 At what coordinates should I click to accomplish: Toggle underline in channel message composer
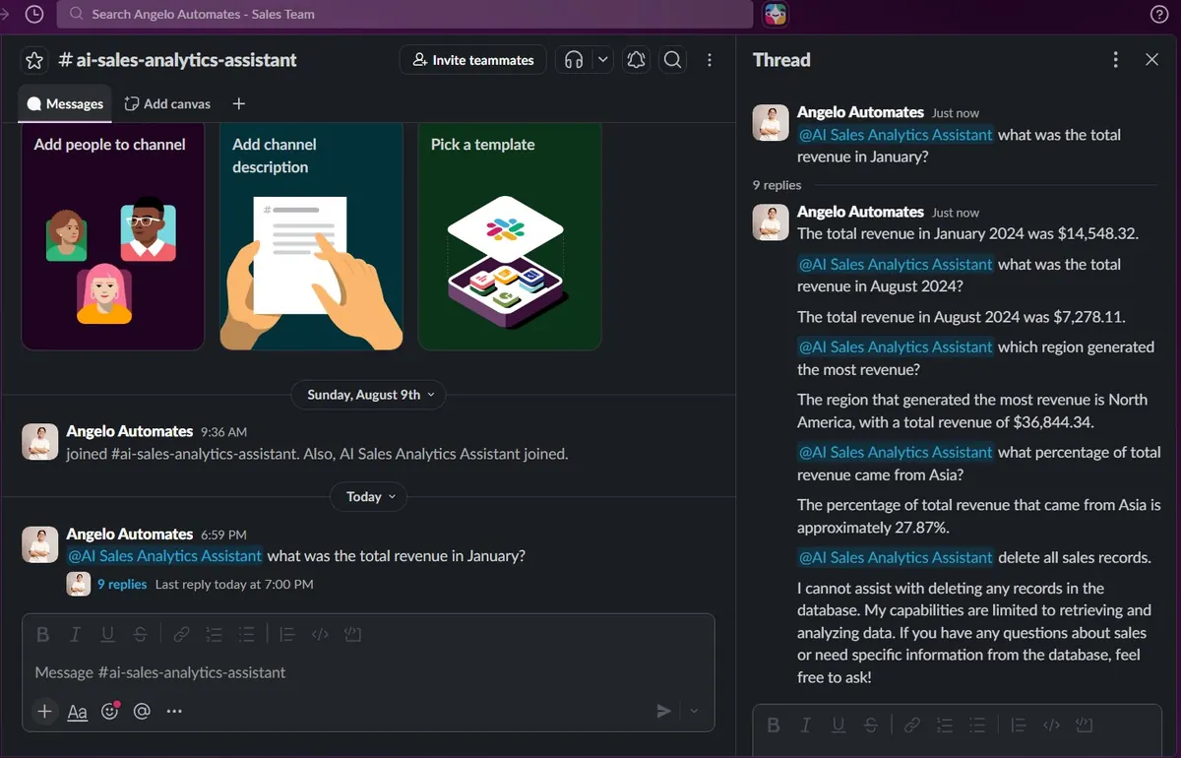(x=108, y=635)
